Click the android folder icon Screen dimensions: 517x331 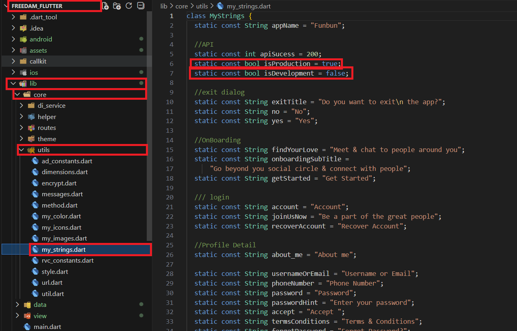click(23, 39)
